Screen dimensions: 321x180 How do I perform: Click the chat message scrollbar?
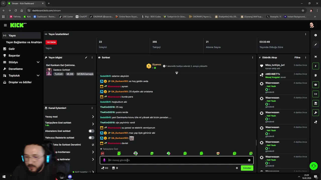coord(256,142)
